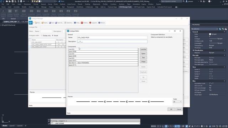
Task: Select the Text (STANDARD style) component row
Action: coord(103,63)
